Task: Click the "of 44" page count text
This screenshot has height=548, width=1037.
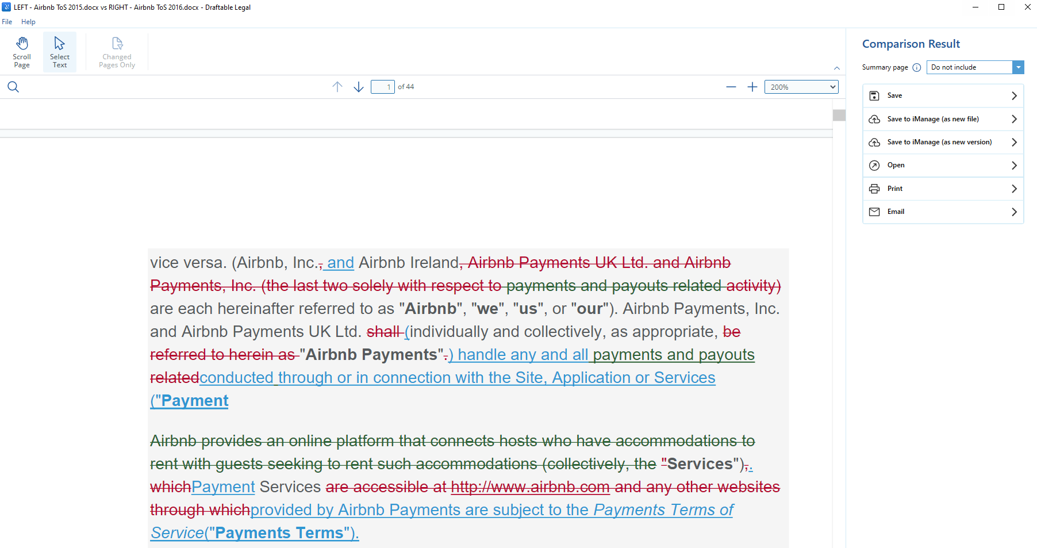Action: click(406, 87)
